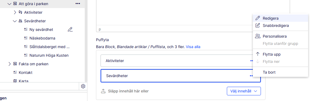The width and height of the screenshot is (314, 101).
Task: Follow the Visa alla link
Action: coord(193,47)
